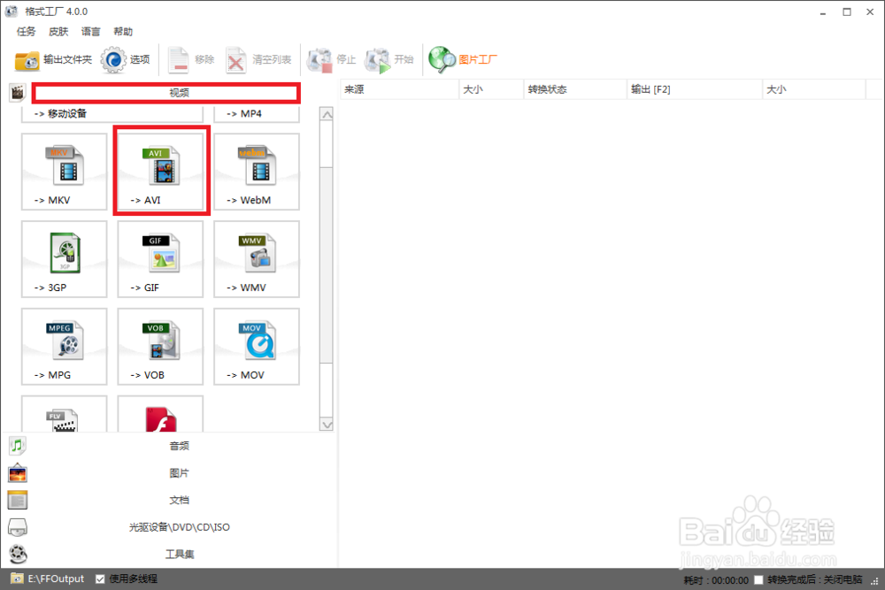Click the 开始 start button

(389, 60)
